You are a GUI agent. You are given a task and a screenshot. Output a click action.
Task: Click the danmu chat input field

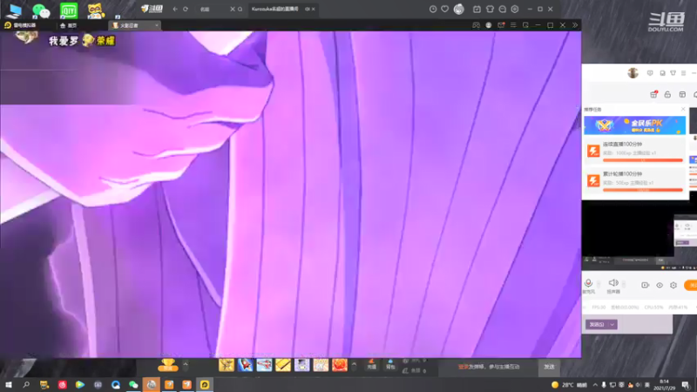(488, 367)
